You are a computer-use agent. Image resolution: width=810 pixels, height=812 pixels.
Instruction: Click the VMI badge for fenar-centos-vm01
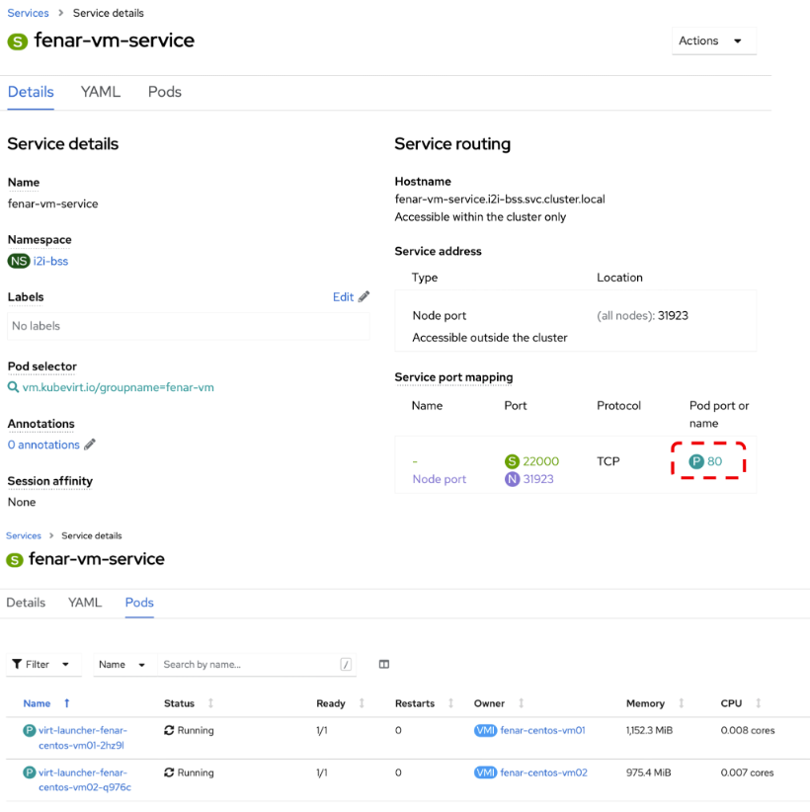click(x=485, y=730)
